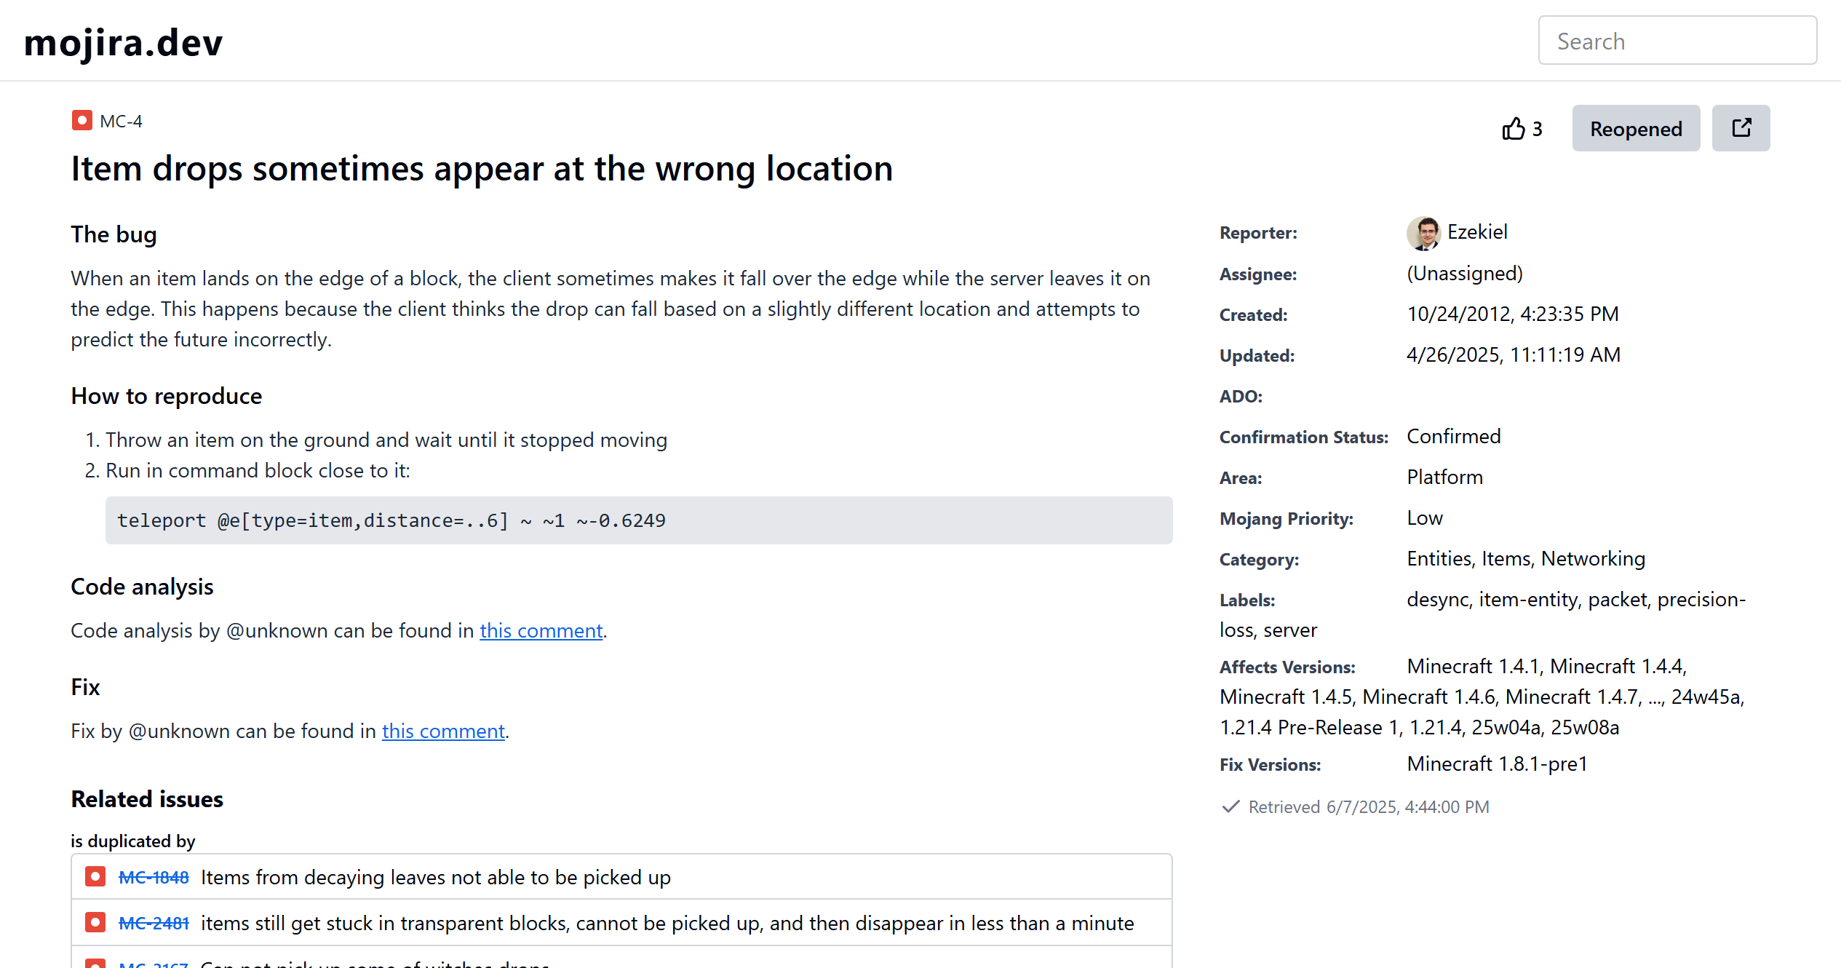Click the teleport command code block
The width and height of the screenshot is (1841, 968).
[x=638, y=520]
